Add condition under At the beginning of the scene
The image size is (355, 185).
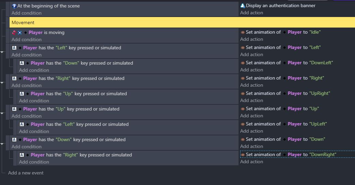[27, 13]
